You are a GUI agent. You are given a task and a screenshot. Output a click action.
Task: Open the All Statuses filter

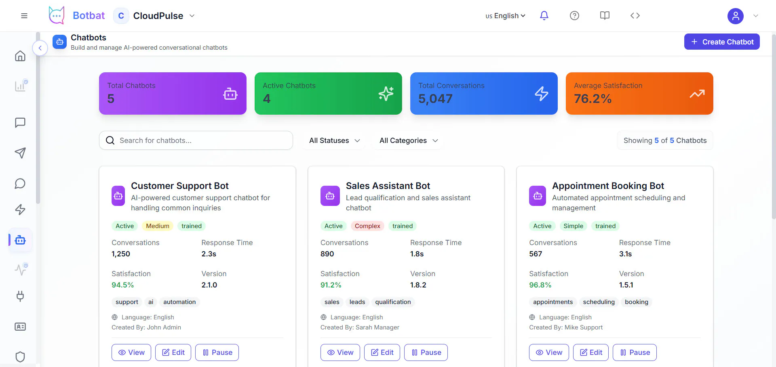tap(334, 141)
